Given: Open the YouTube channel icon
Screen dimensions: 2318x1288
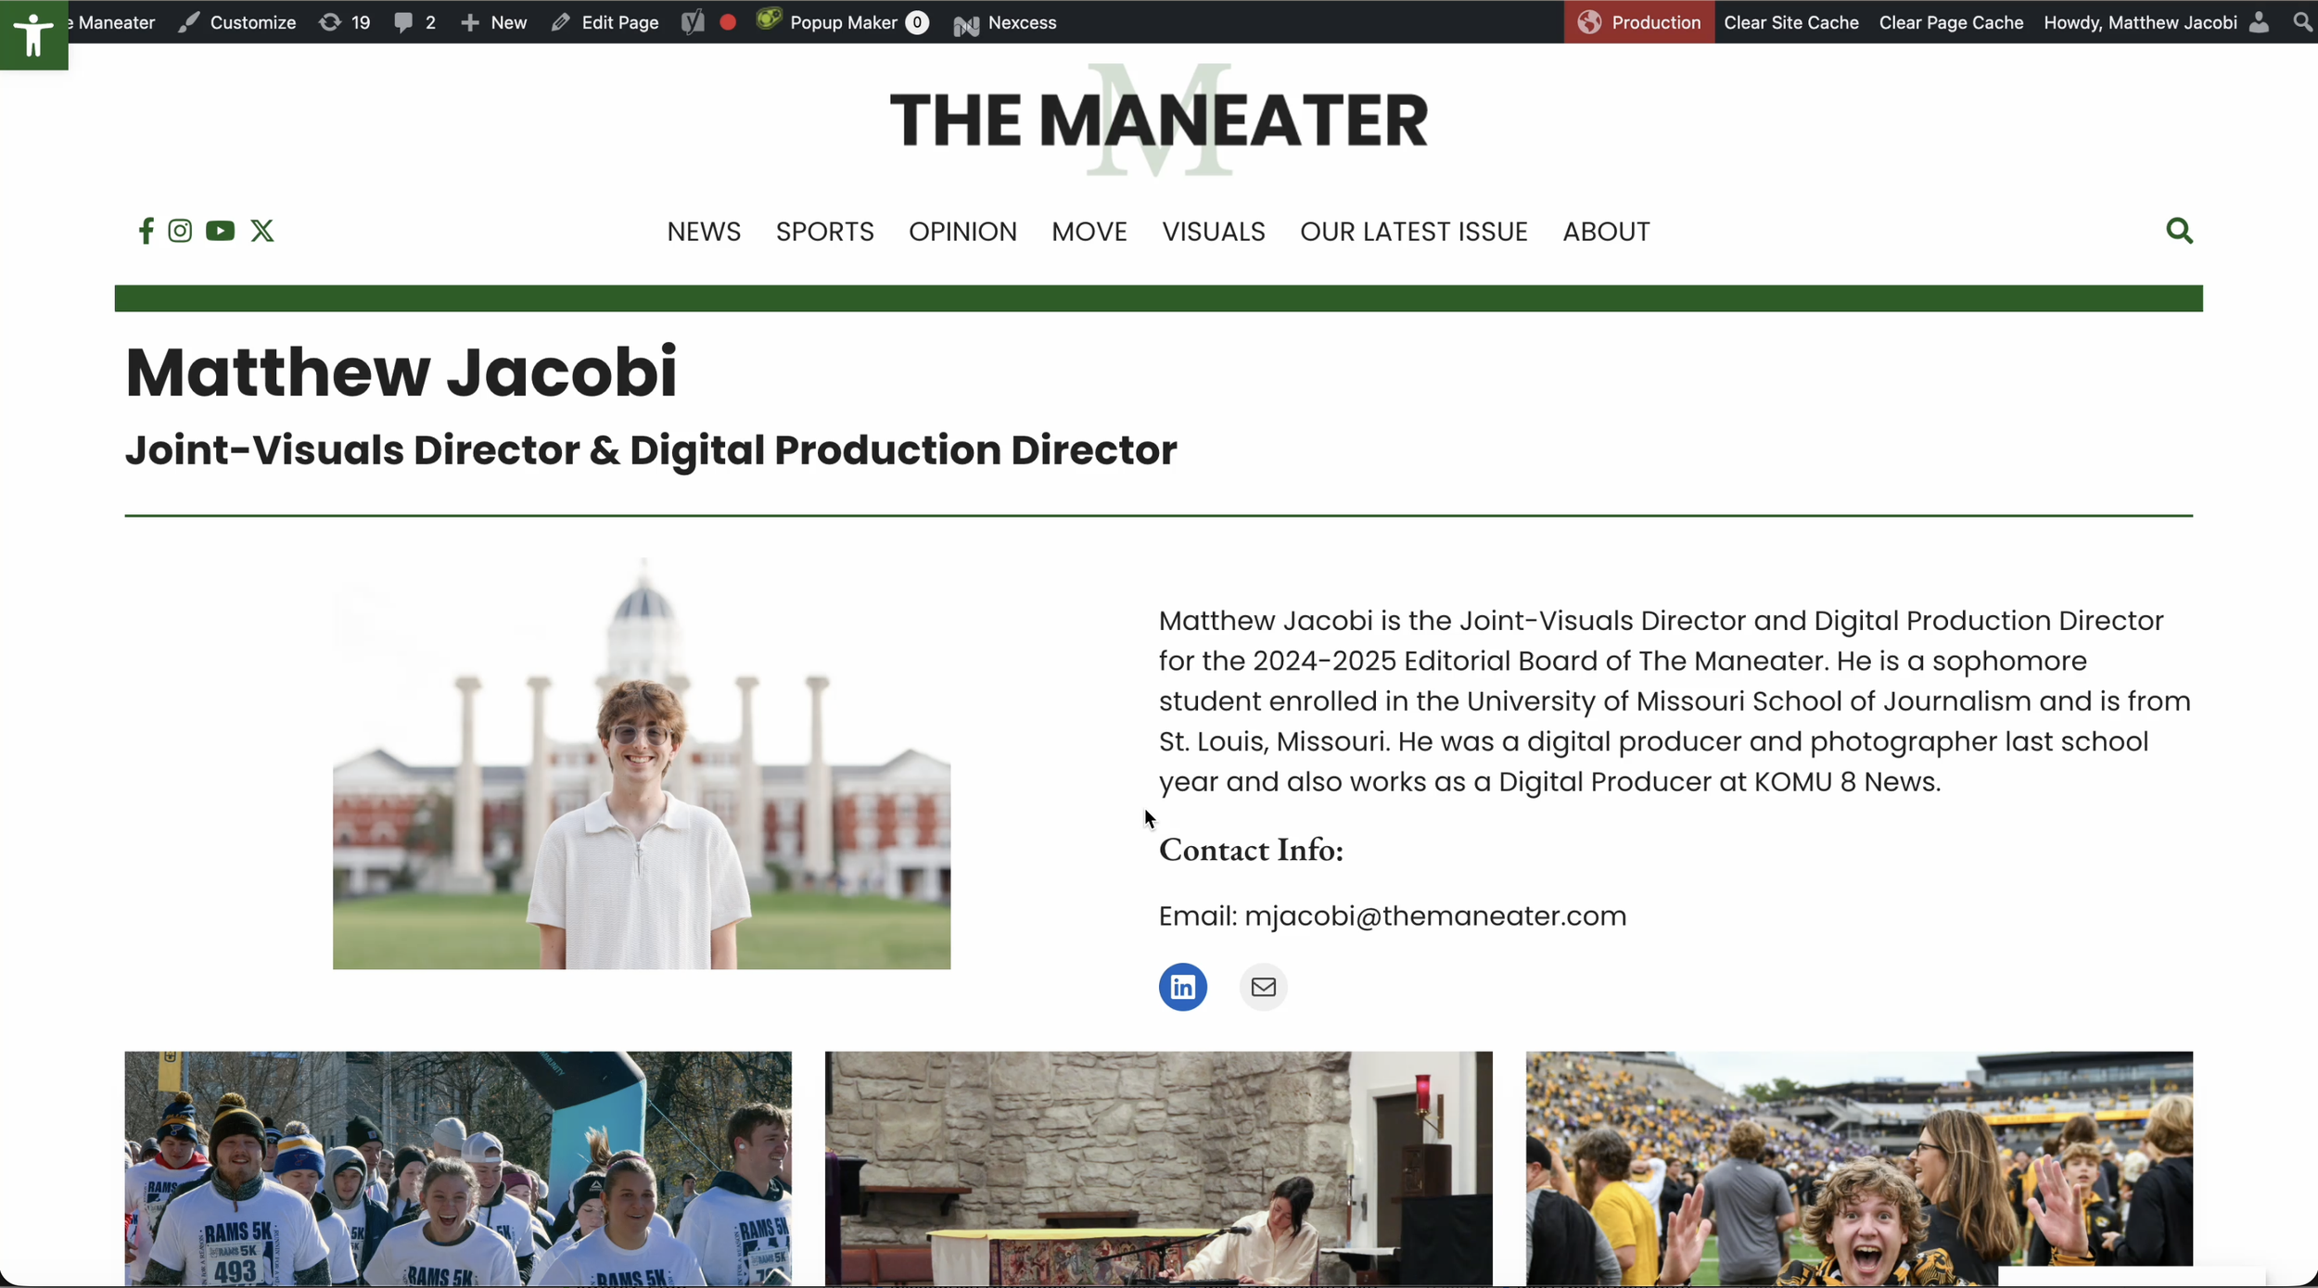Looking at the screenshot, I should point(220,231).
